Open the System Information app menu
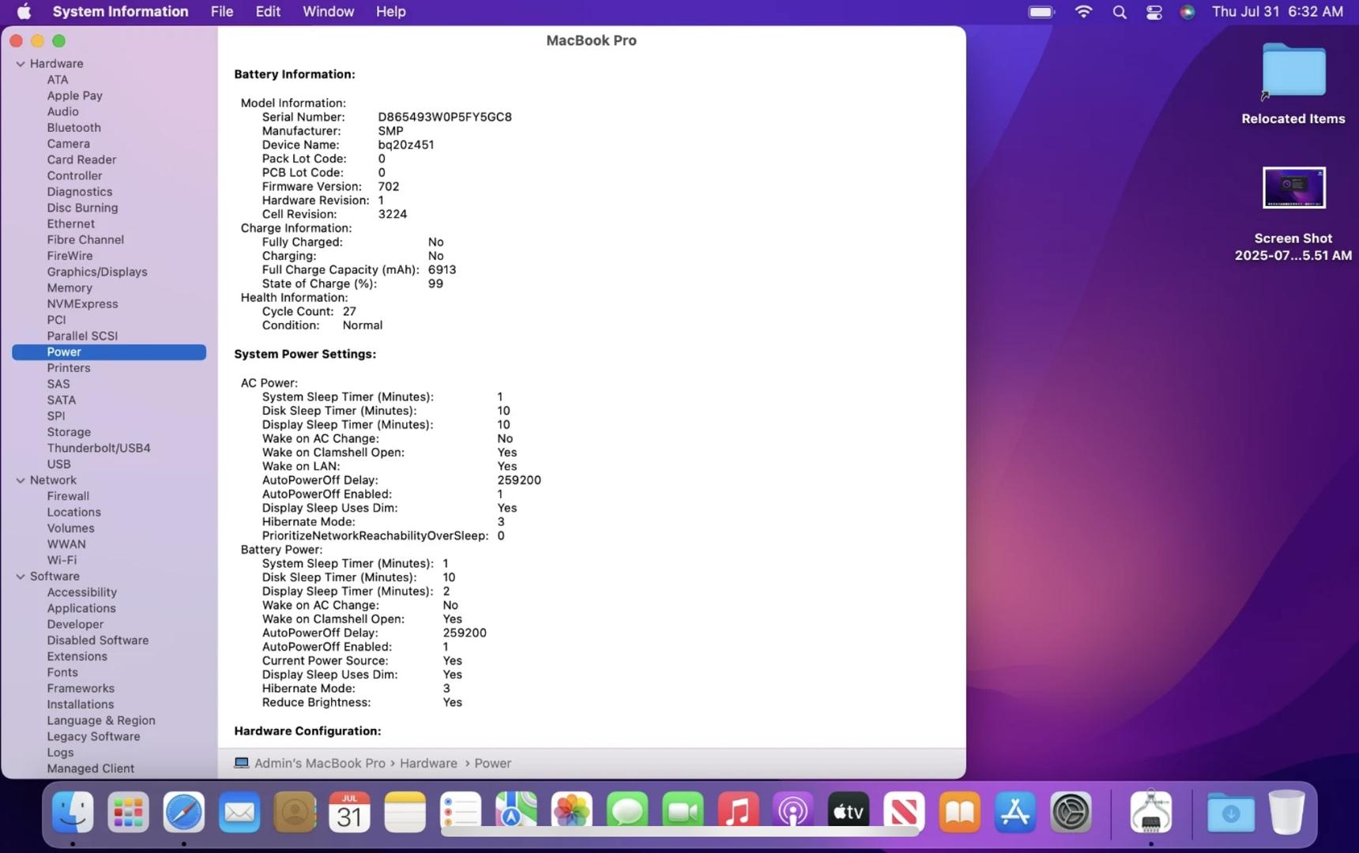Screen dimensions: 1359x853 click(120, 12)
